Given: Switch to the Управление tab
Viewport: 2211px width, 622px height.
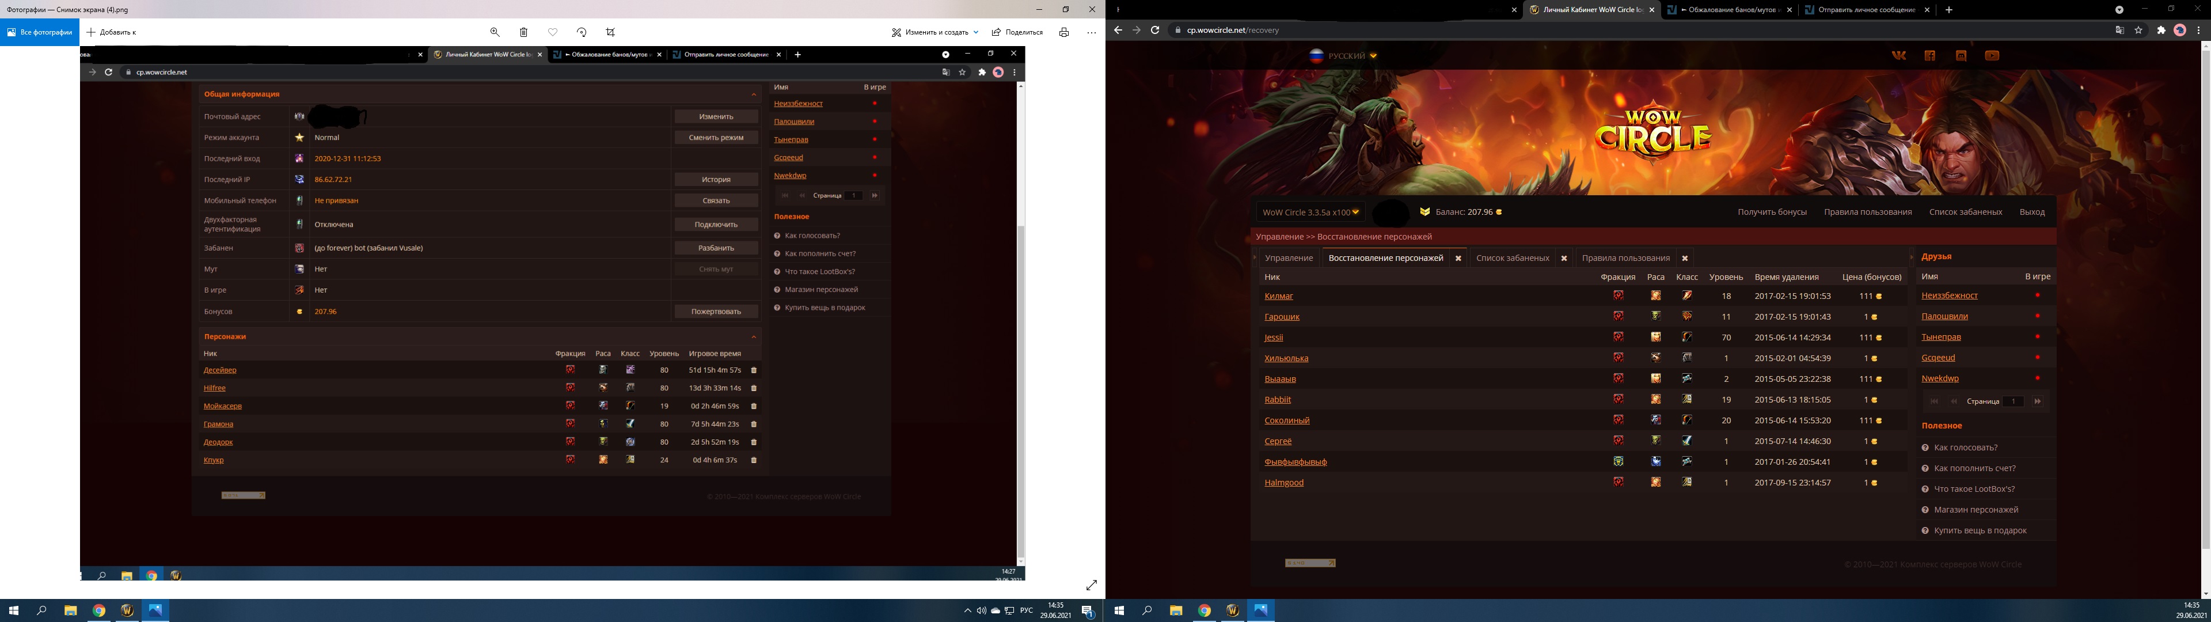Looking at the screenshot, I should pyautogui.click(x=1289, y=258).
